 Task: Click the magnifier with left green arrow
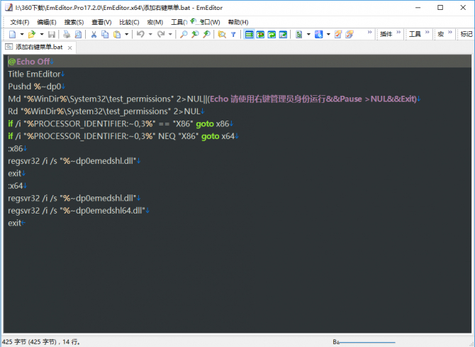coord(195,34)
